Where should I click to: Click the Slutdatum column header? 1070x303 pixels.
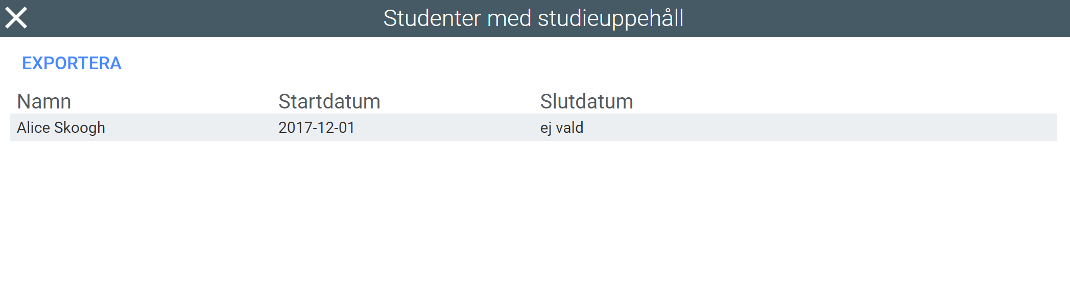pos(586,101)
